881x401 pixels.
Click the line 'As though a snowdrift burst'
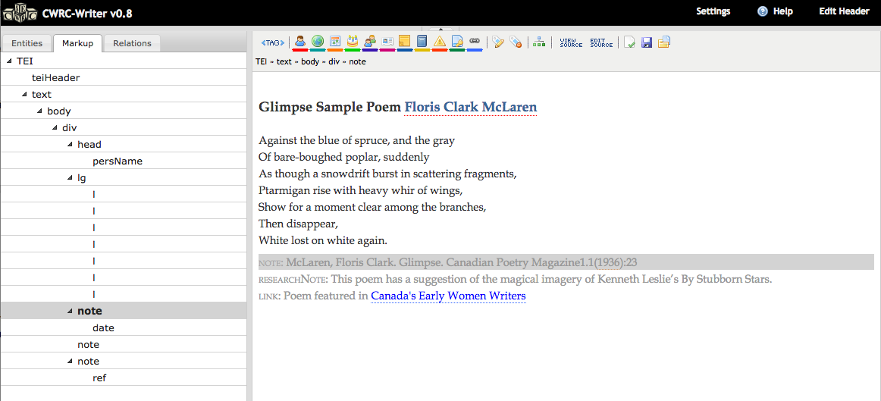(x=387, y=174)
